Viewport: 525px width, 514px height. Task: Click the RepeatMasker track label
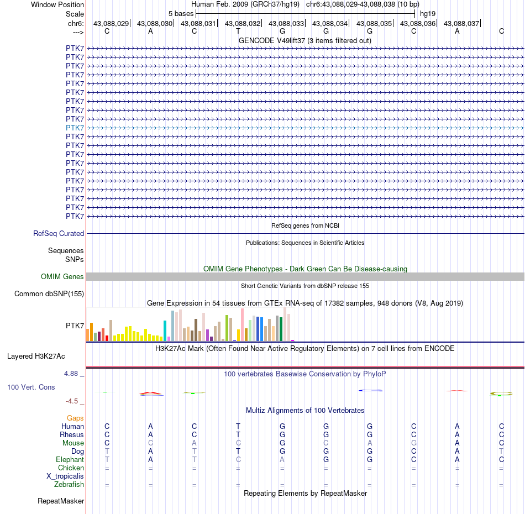coord(61,501)
